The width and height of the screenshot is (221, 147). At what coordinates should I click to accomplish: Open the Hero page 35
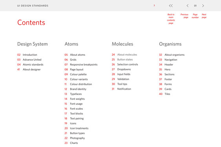coord(164,69)
